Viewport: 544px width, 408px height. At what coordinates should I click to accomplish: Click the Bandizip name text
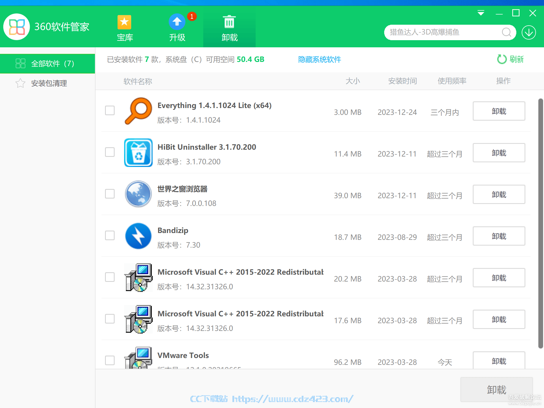tap(173, 230)
